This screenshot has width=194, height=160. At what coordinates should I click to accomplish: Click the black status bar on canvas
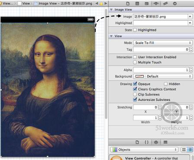coord(48,19)
